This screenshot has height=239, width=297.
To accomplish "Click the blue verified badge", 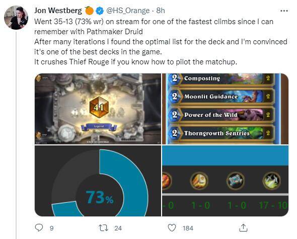I will tap(100, 11).
